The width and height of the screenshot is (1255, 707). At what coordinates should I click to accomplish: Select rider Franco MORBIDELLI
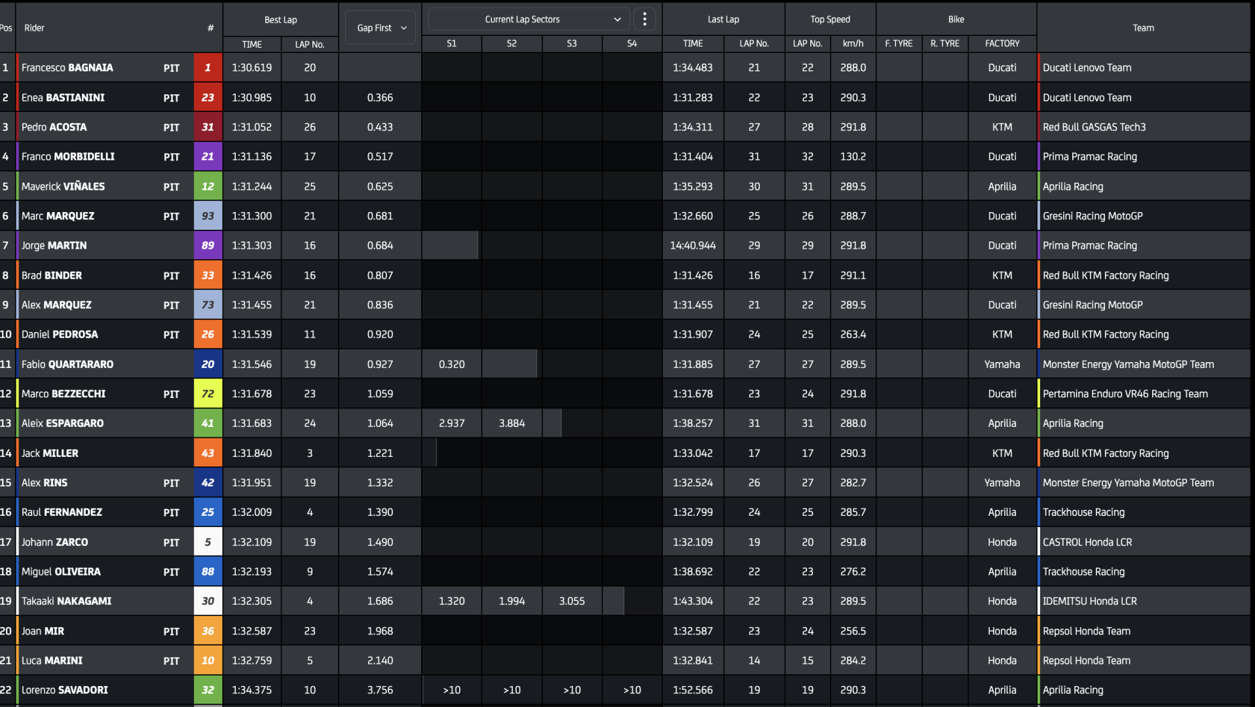(67, 156)
